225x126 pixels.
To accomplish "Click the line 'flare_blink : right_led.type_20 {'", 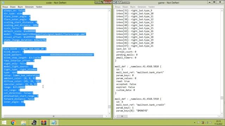I will 24,49.
